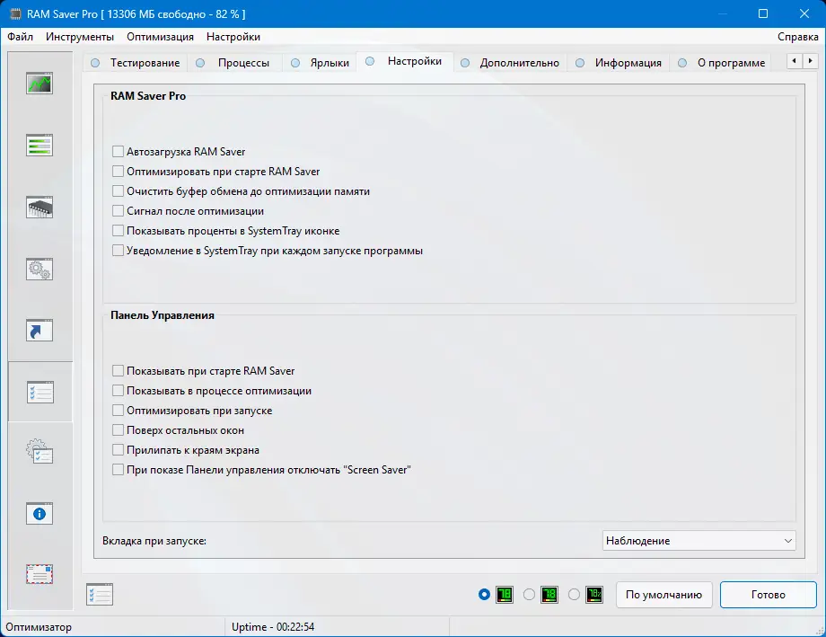Switch to the Информация tab
This screenshot has width=826, height=637.
(x=619, y=63)
